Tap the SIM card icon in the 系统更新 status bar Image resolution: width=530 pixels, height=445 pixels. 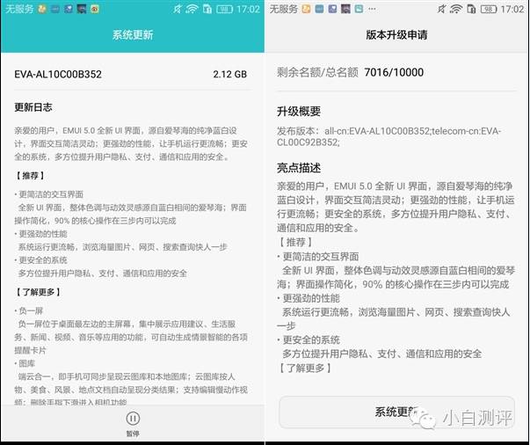(207, 9)
